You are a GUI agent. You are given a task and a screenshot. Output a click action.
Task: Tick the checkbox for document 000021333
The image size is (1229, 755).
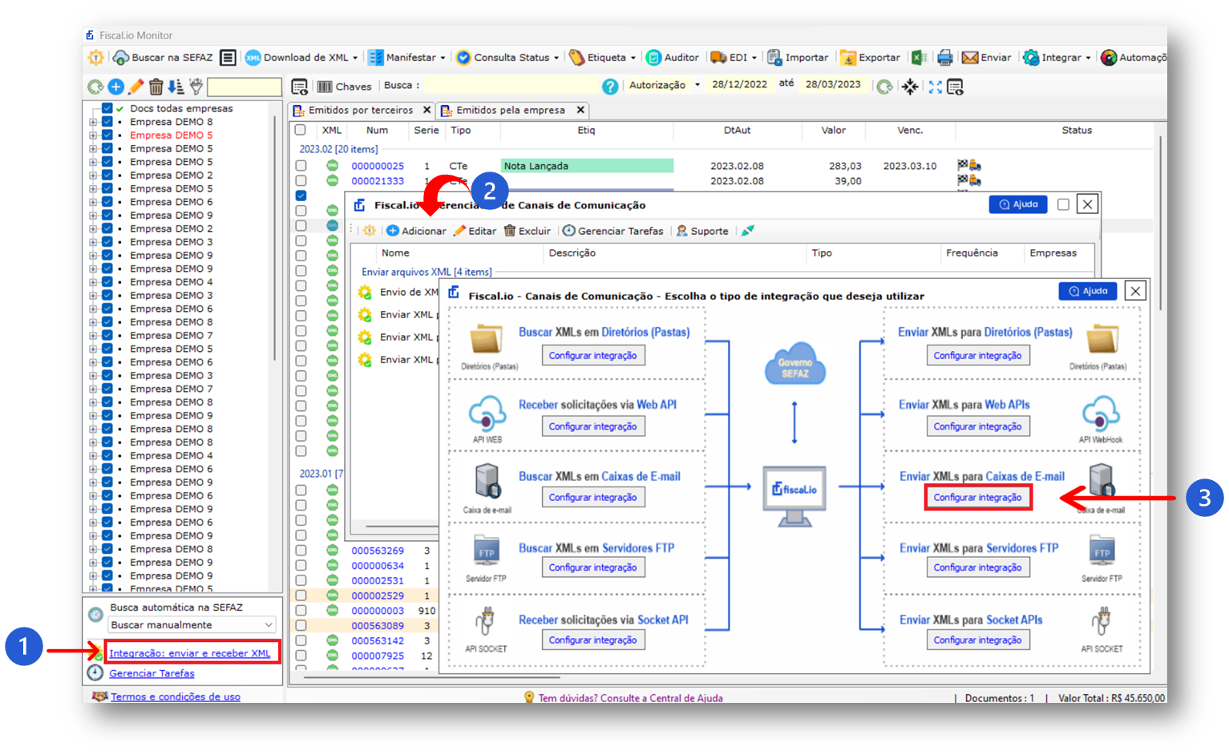point(301,181)
